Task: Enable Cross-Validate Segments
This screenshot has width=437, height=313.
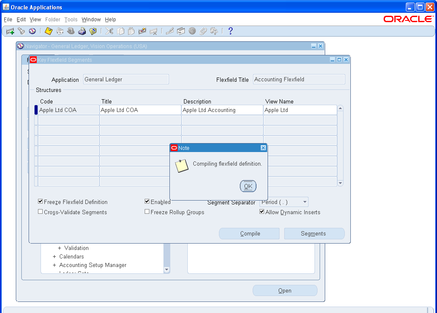Action: (x=40, y=211)
